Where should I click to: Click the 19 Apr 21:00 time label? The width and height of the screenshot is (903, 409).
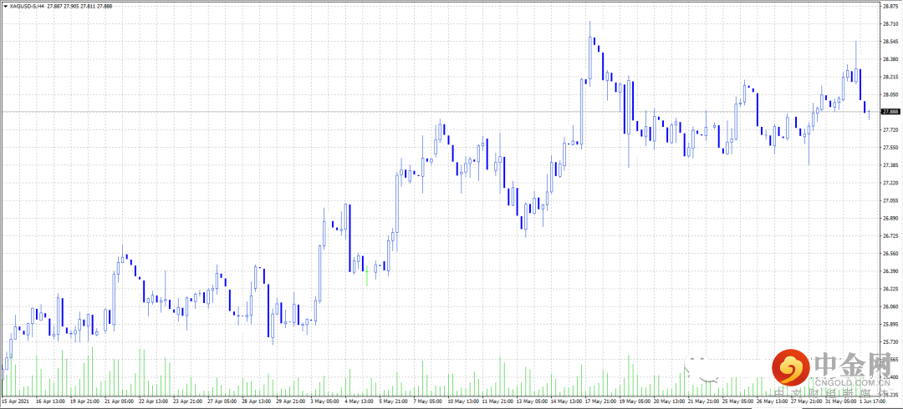pyautogui.click(x=86, y=401)
